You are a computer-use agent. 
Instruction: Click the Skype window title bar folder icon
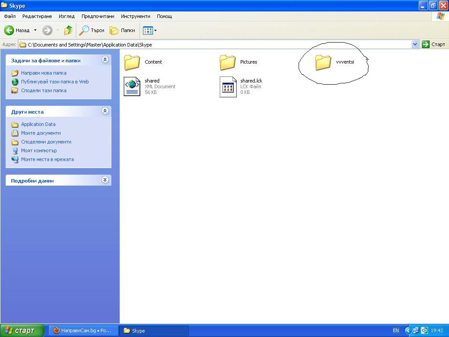tap(4, 5)
